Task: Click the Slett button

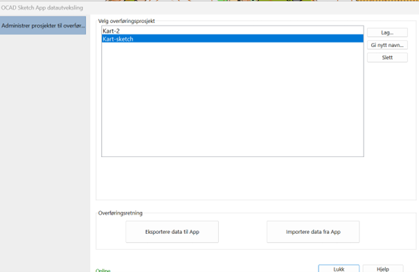Action: coord(387,57)
